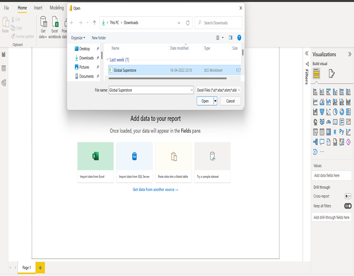Select the Ribbon chart visual
The image size is (354, 276).
pyautogui.click(x=348, y=102)
